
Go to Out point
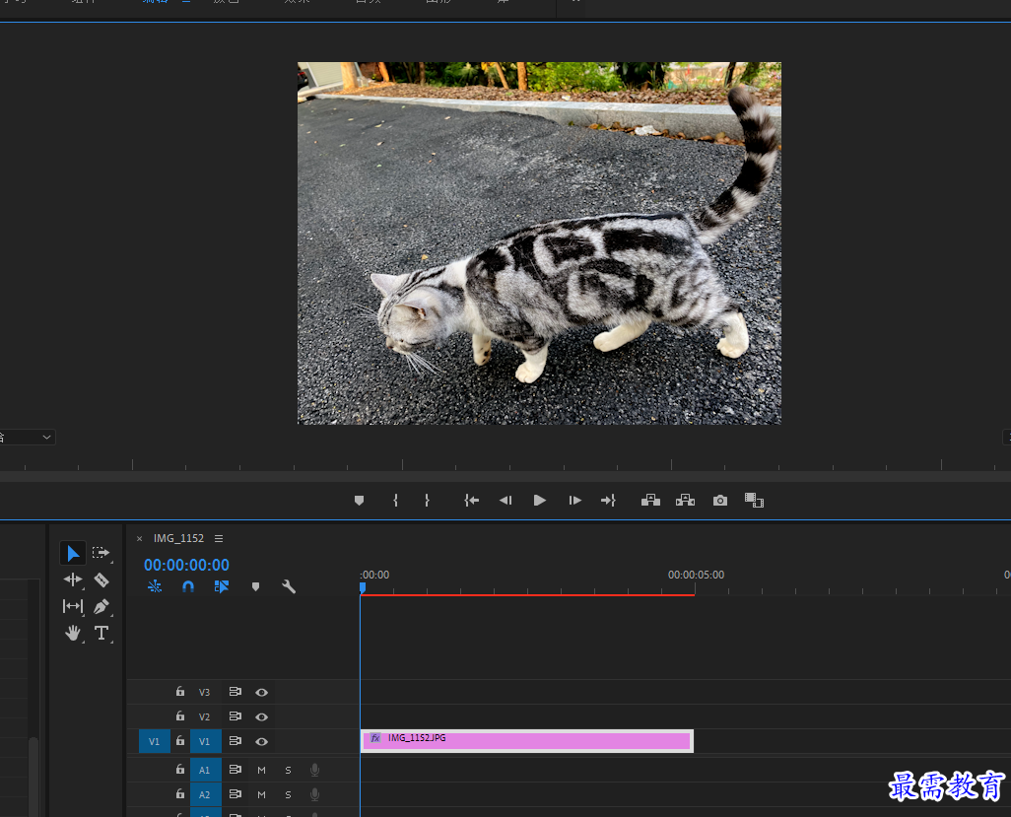(608, 501)
